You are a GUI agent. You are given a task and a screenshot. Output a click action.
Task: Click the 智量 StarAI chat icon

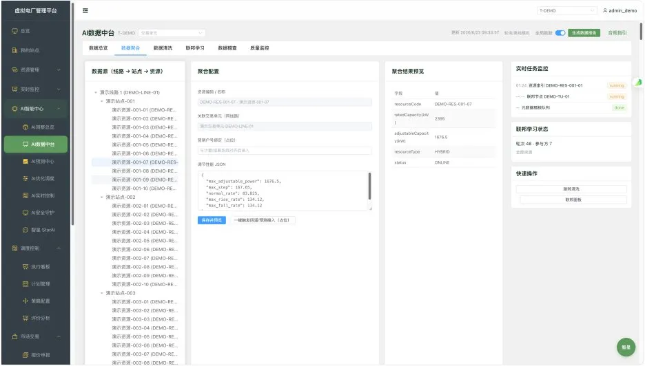click(x=25, y=230)
